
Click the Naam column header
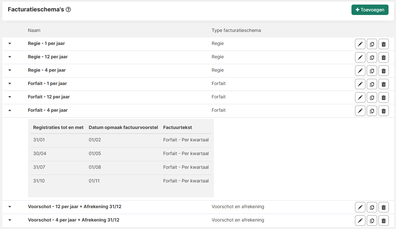pyautogui.click(x=34, y=30)
